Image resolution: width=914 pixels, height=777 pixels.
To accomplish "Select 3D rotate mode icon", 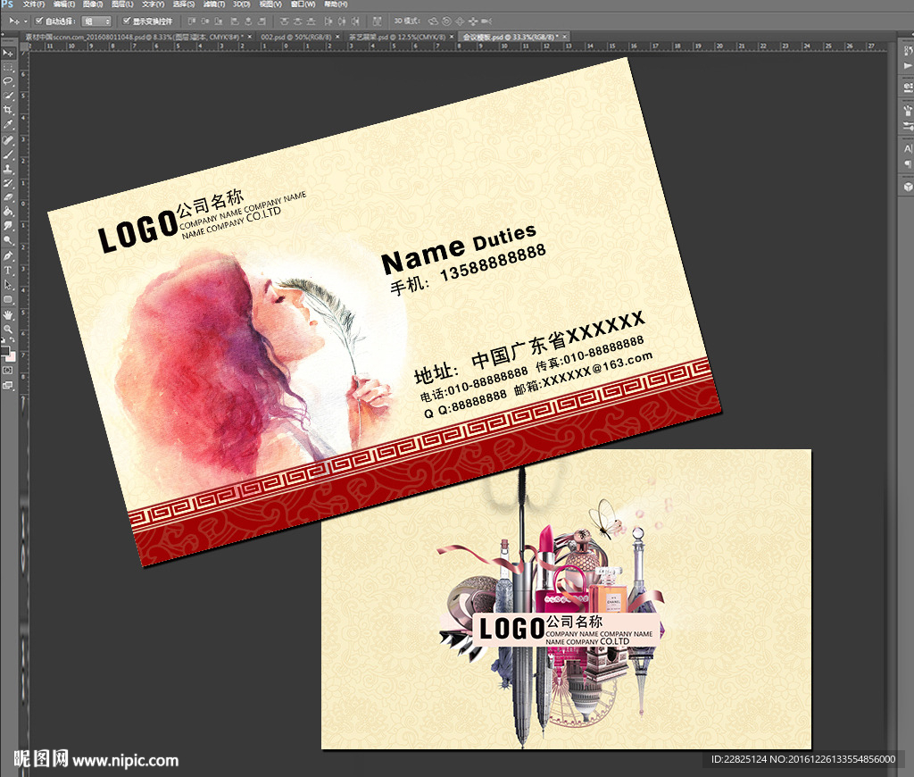I will pyautogui.click(x=433, y=21).
